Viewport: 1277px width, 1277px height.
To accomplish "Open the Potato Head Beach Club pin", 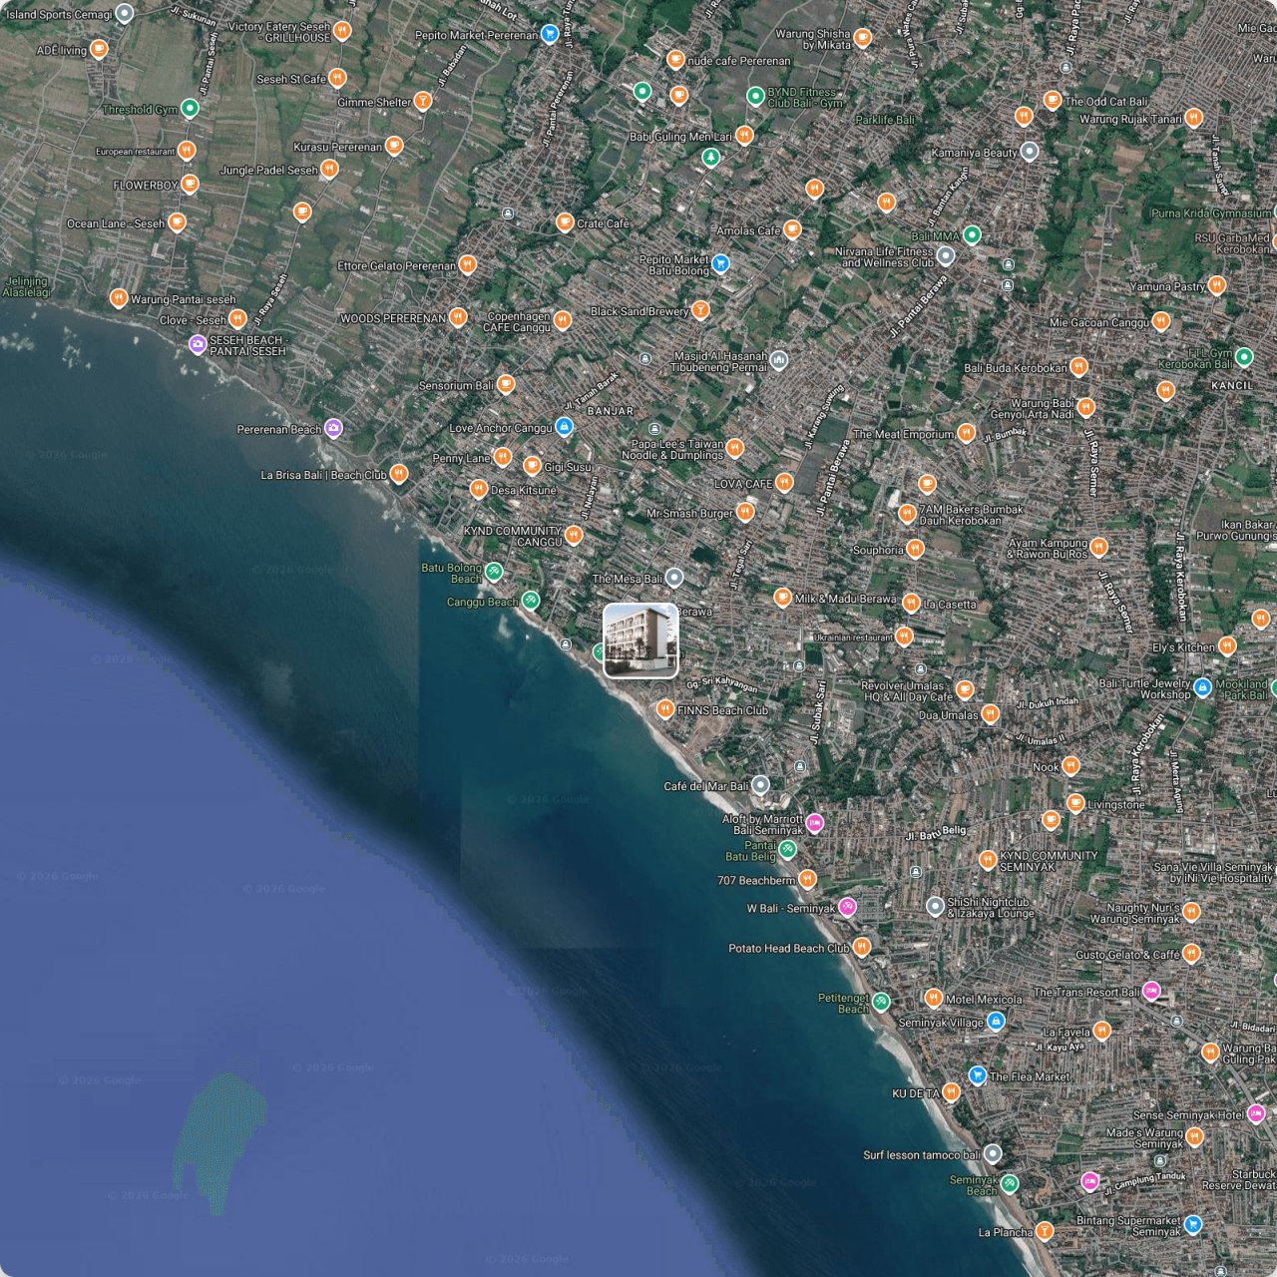I will 862,948.
